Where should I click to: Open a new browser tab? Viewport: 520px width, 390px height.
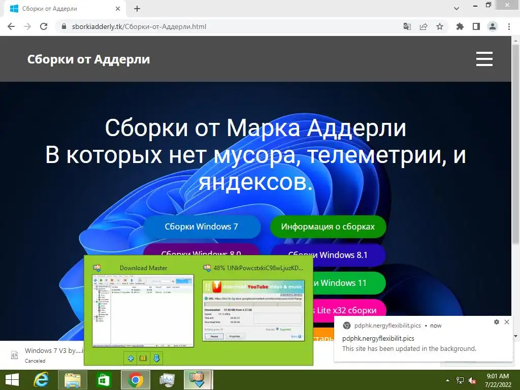137,9
